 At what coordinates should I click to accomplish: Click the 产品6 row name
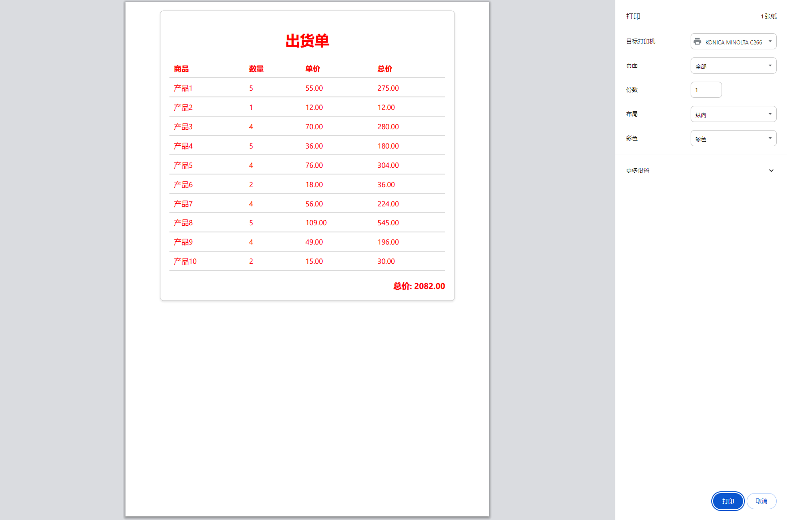[183, 184]
